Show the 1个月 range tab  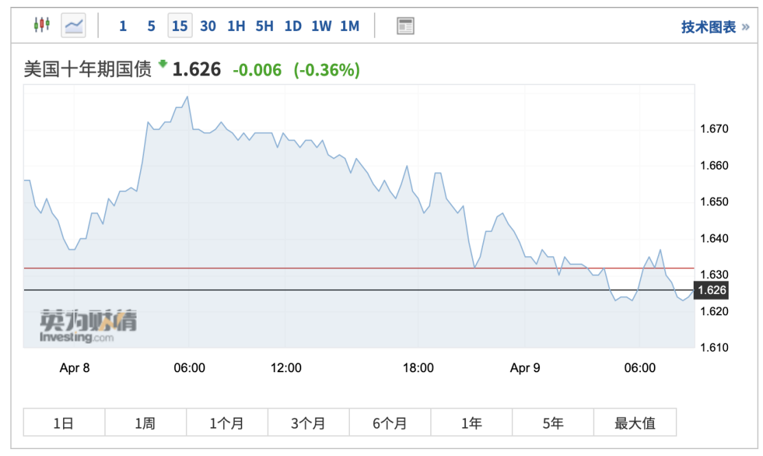point(226,422)
